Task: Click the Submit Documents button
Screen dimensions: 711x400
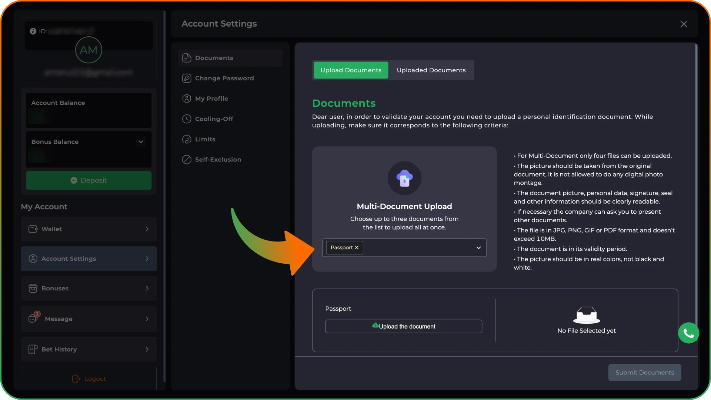Action: [644, 373]
